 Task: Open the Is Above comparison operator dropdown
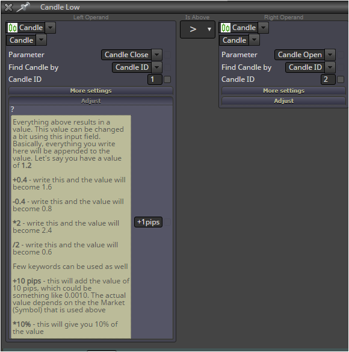tap(197, 29)
